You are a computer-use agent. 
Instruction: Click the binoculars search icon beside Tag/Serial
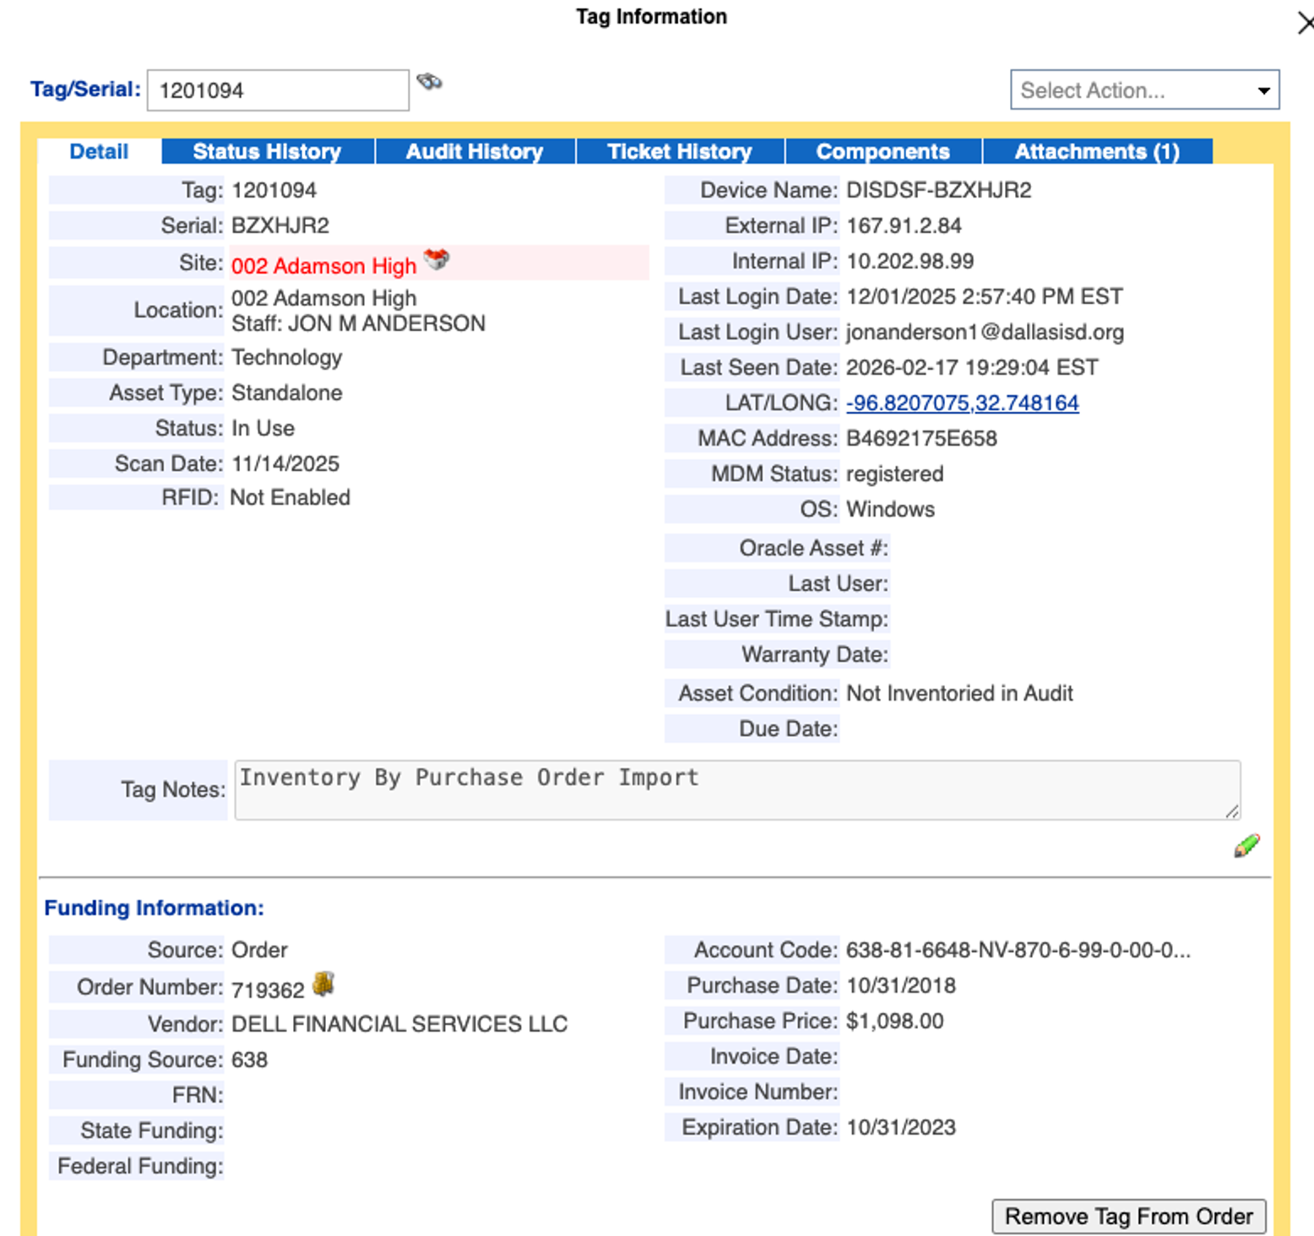coord(429,82)
